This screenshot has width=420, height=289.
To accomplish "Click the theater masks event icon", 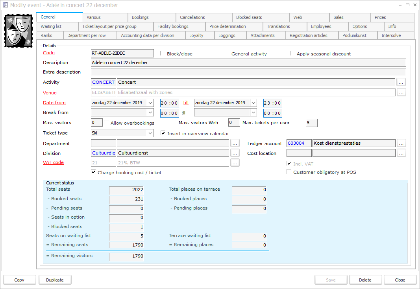I will tap(18, 31).
